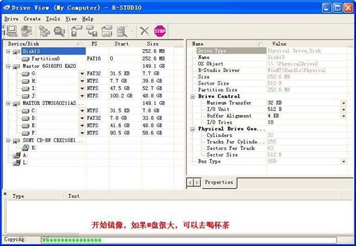Open the I/O Unit dropdown
This screenshot has height=246, width=356.
343,110
